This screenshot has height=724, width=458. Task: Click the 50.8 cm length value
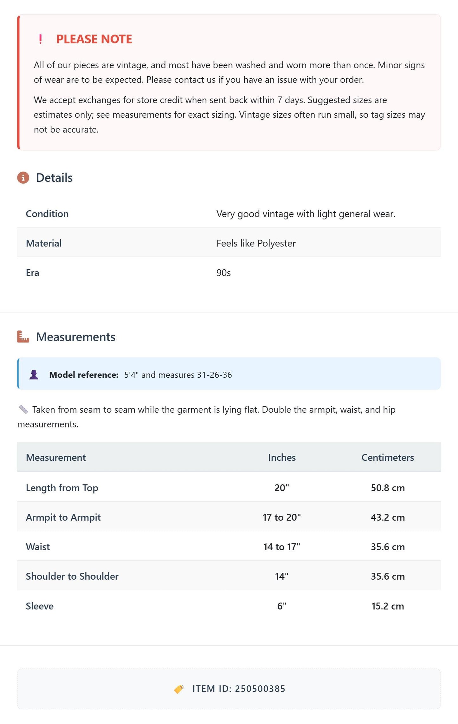point(388,488)
